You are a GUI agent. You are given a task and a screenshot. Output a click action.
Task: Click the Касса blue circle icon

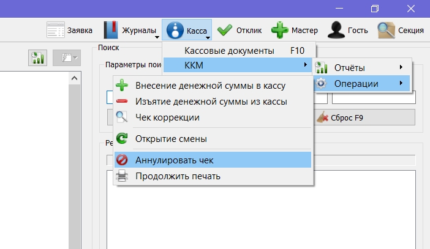point(175,30)
